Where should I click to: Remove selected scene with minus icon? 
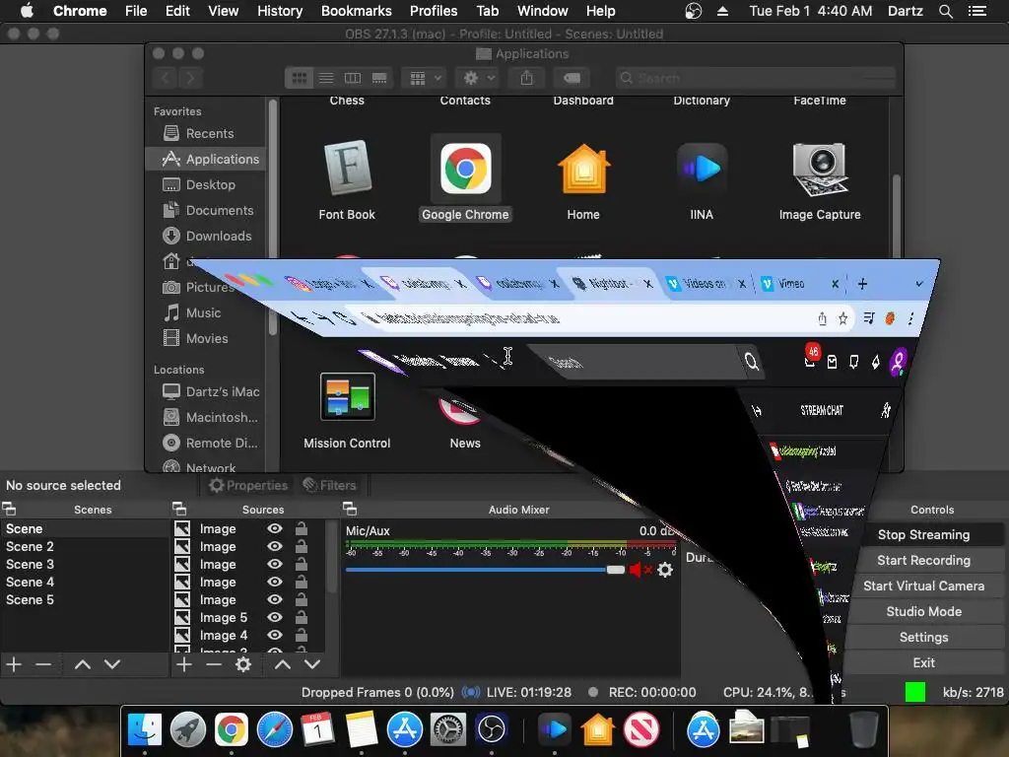(x=43, y=664)
